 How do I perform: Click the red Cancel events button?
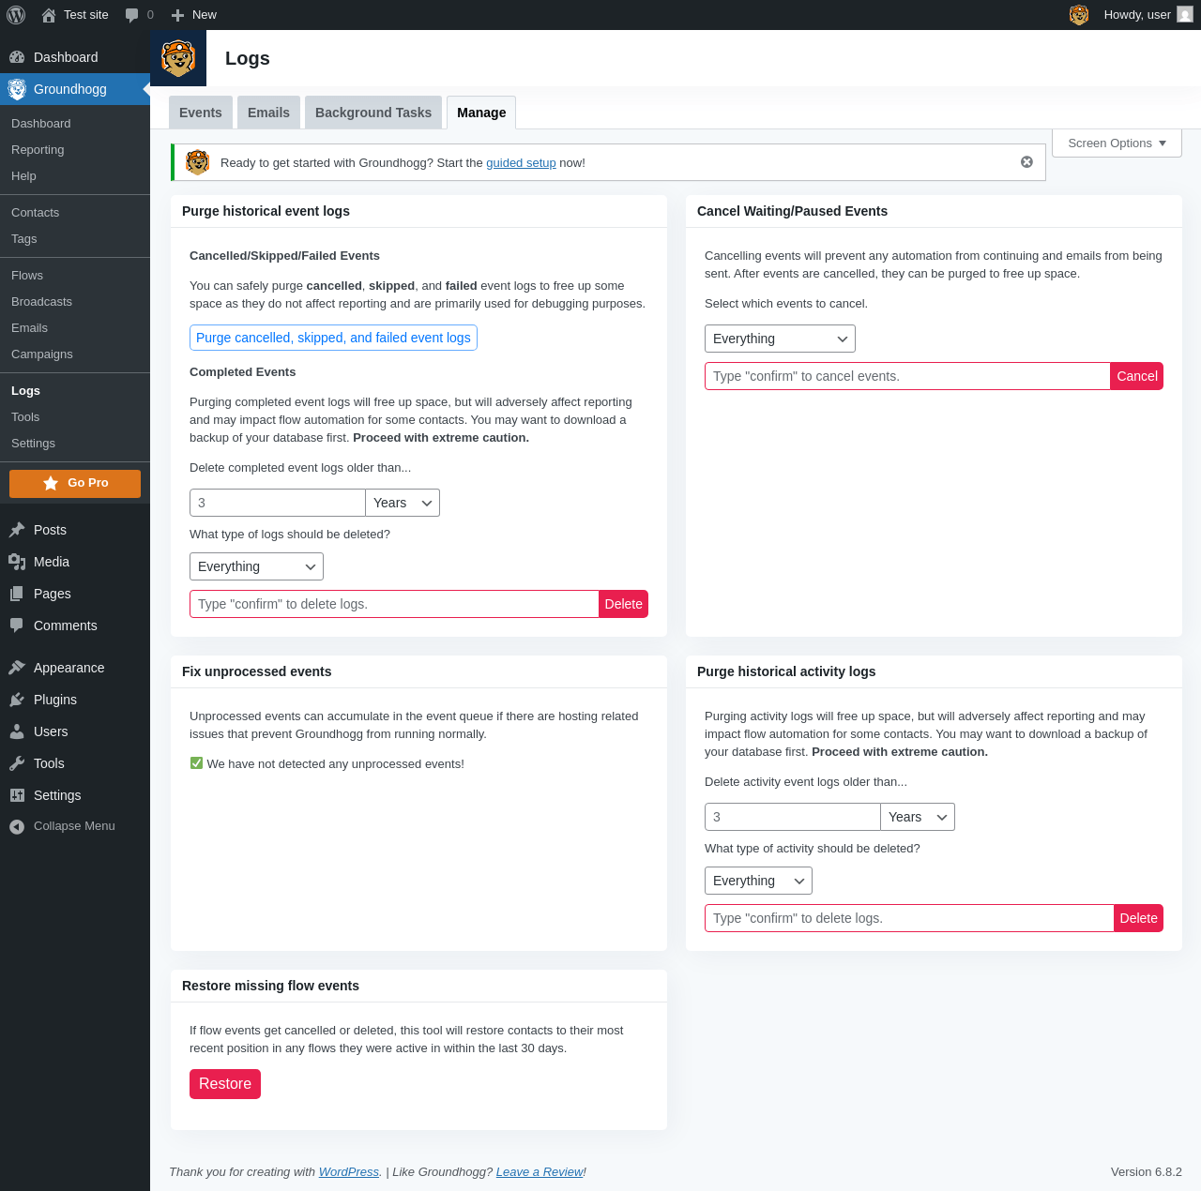[1136, 376]
